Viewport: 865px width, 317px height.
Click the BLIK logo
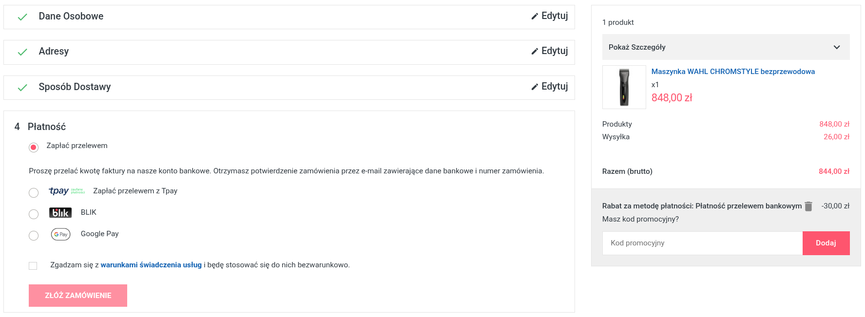[60, 213]
